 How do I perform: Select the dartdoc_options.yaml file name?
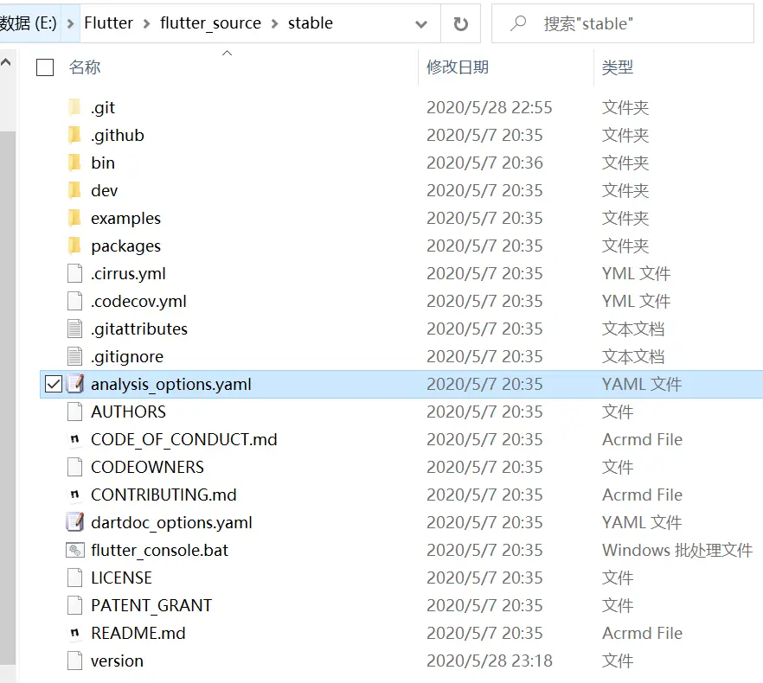172,523
